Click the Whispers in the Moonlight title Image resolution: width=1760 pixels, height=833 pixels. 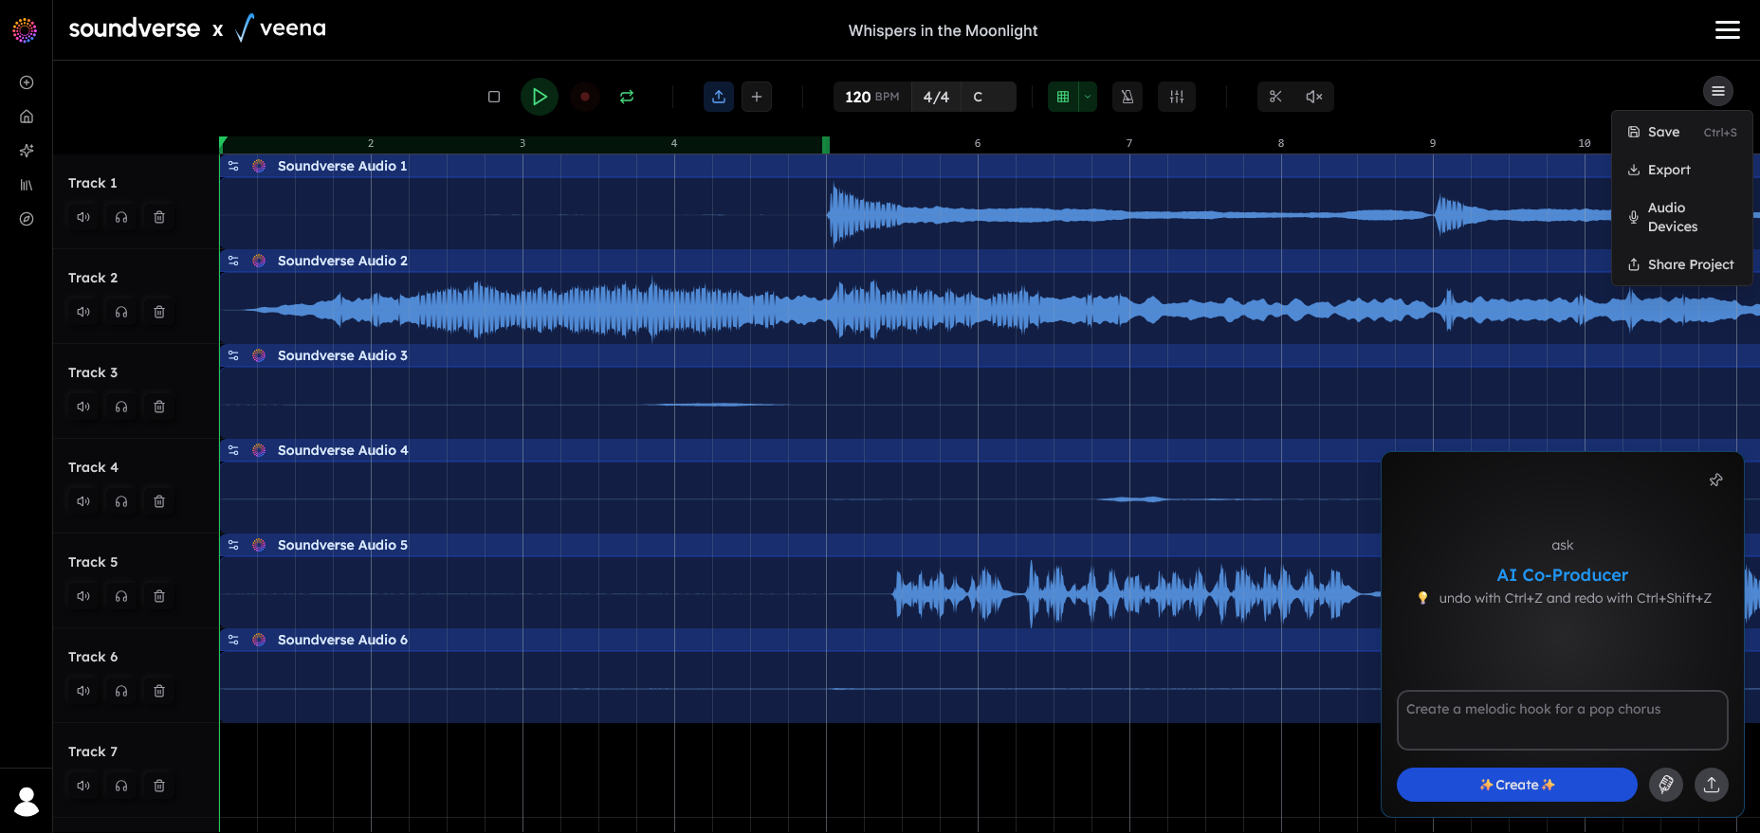(x=943, y=30)
